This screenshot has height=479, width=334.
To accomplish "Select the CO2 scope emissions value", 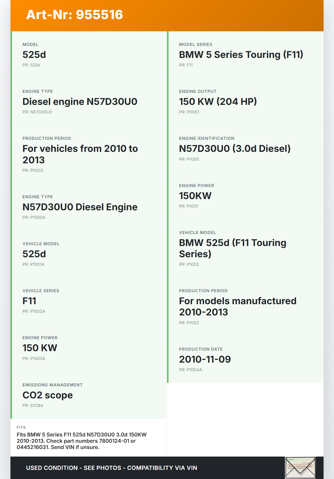I will pyautogui.click(x=47, y=395).
